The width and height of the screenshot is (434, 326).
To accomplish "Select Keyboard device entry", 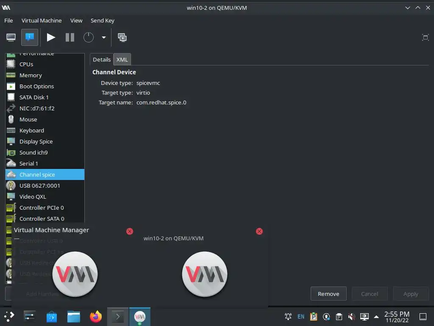I will pyautogui.click(x=45, y=130).
